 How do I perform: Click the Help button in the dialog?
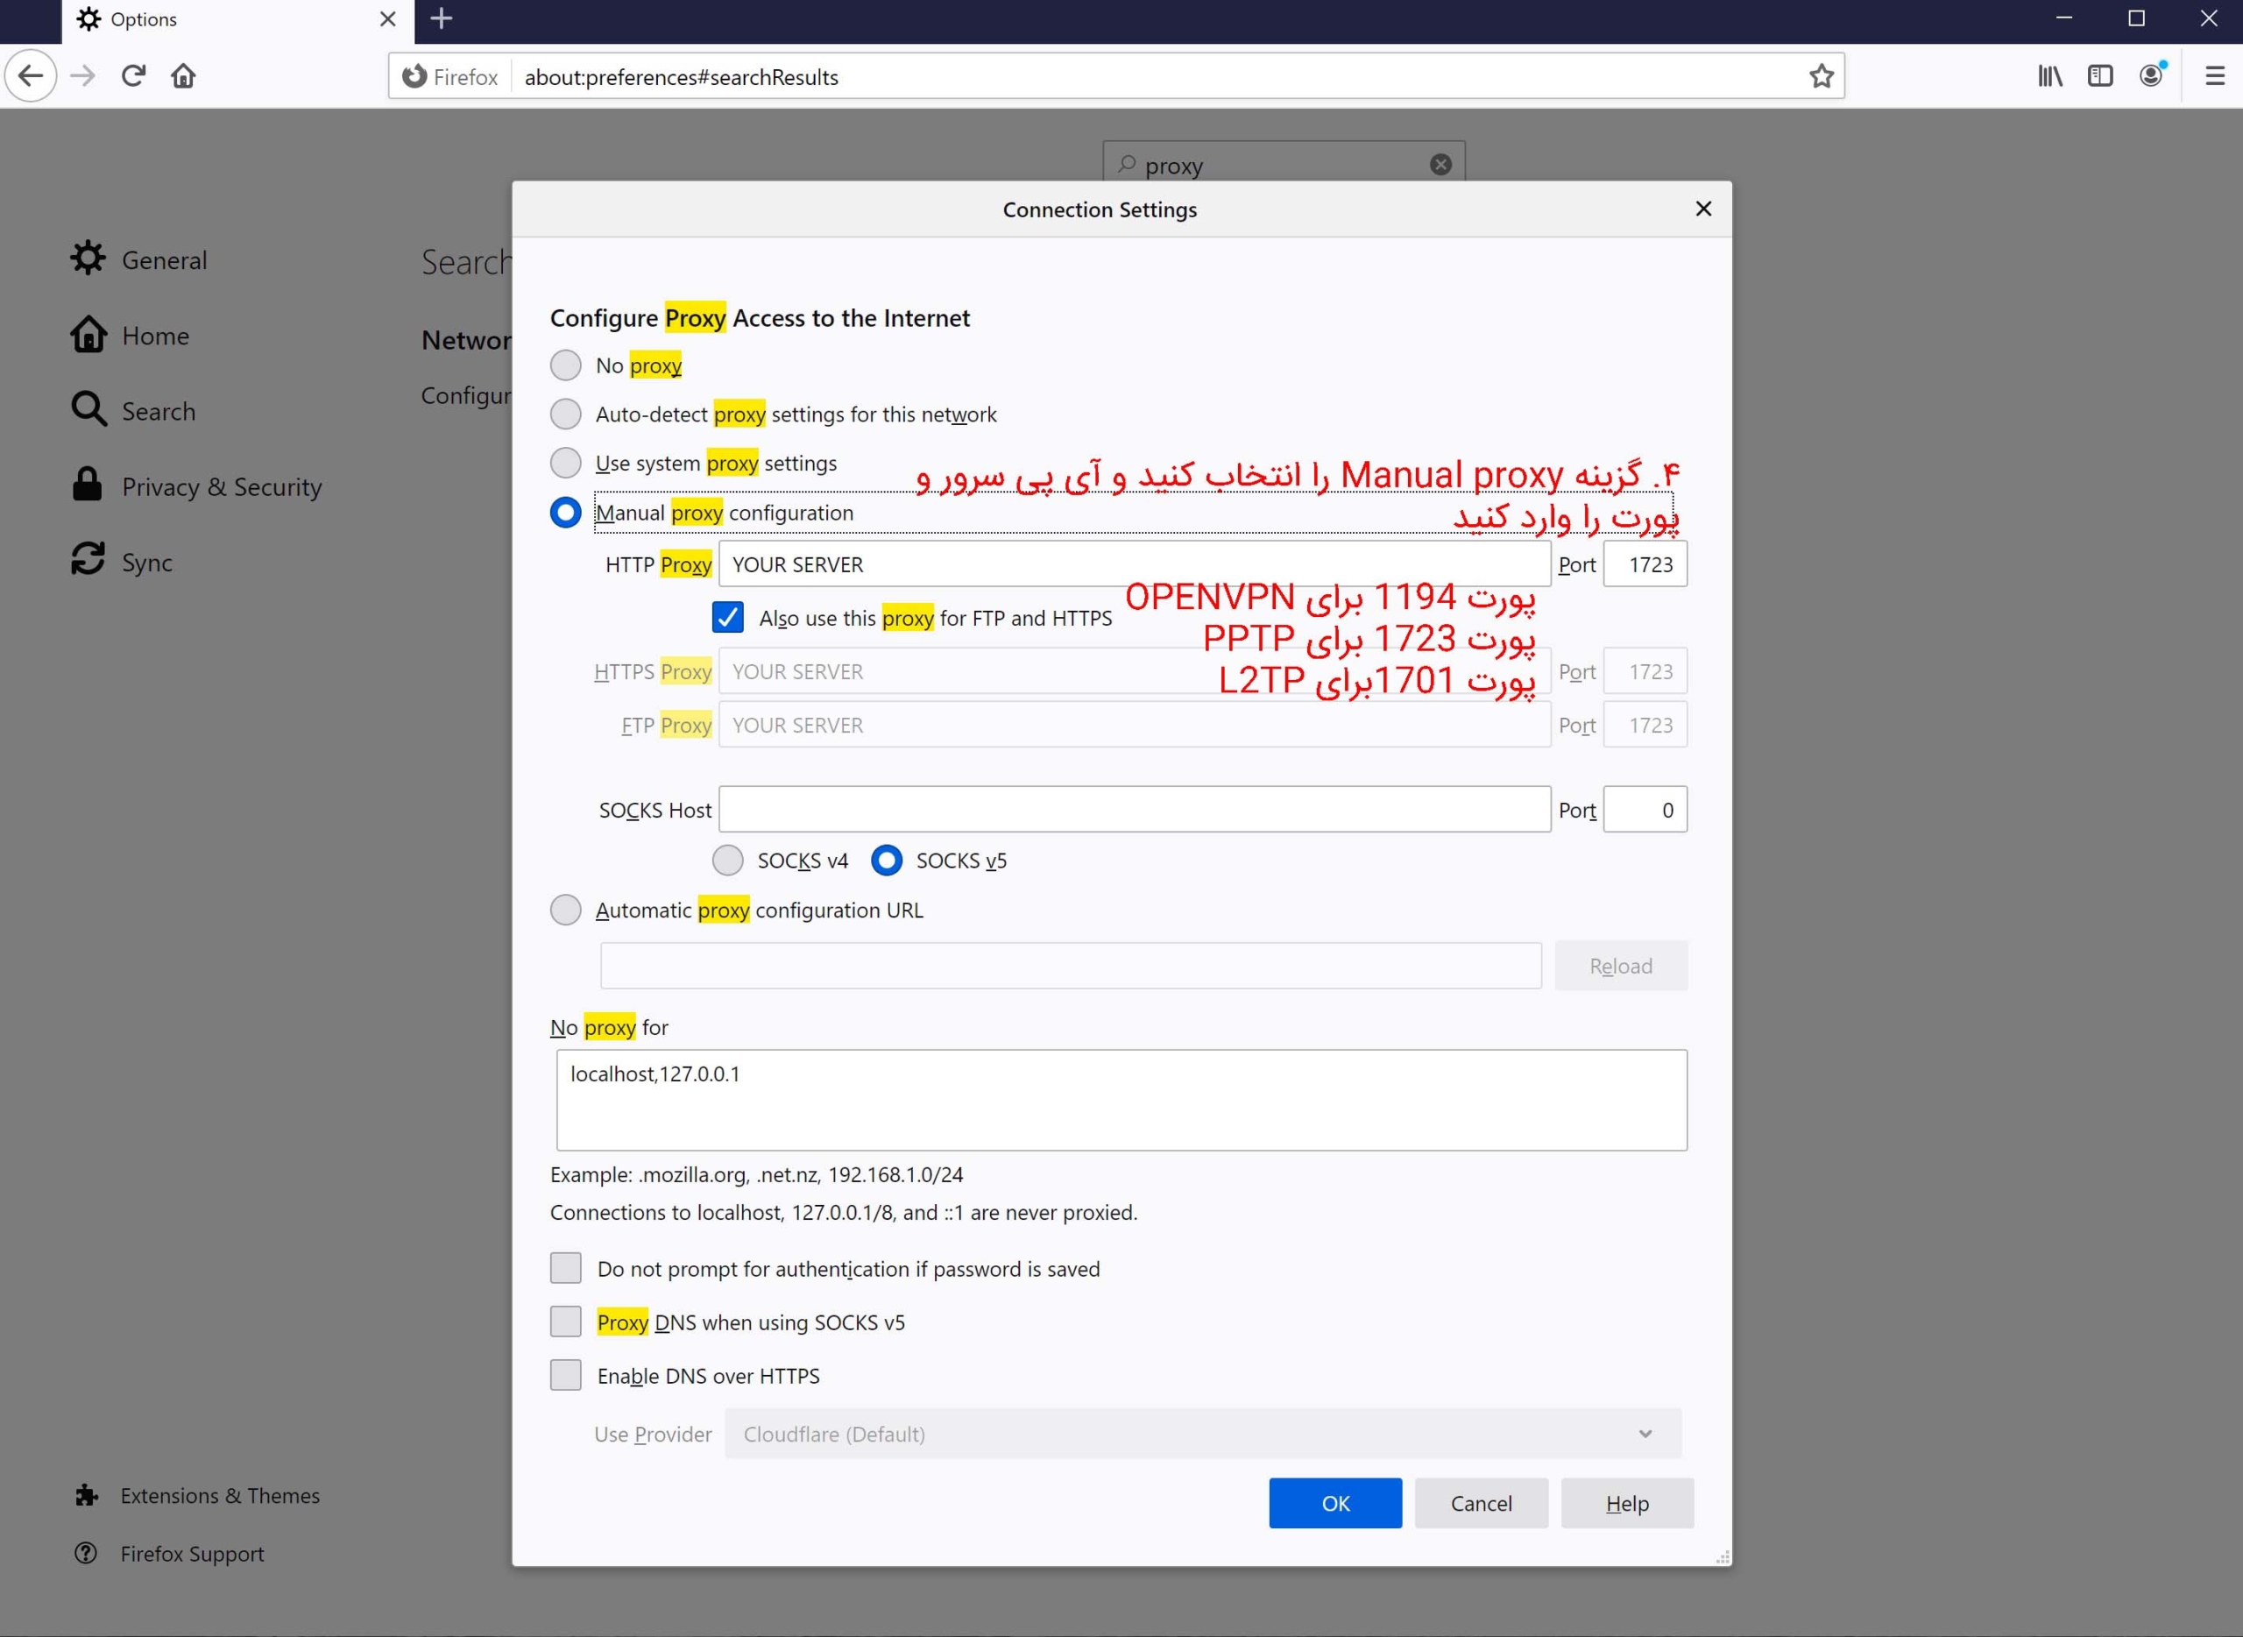(1627, 1503)
